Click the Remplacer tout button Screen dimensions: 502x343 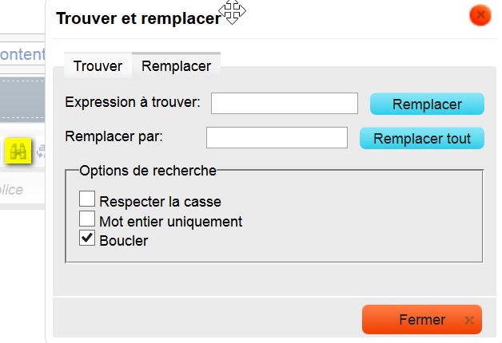click(x=422, y=138)
